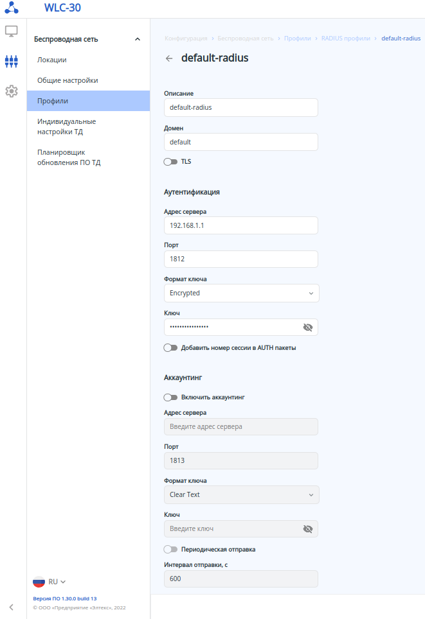Open the monitoring display icon
This screenshot has height=619, width=425.
[x=11, y=31]
